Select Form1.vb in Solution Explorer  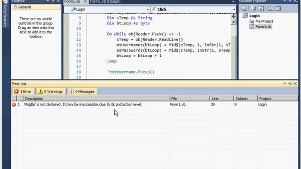263,27
